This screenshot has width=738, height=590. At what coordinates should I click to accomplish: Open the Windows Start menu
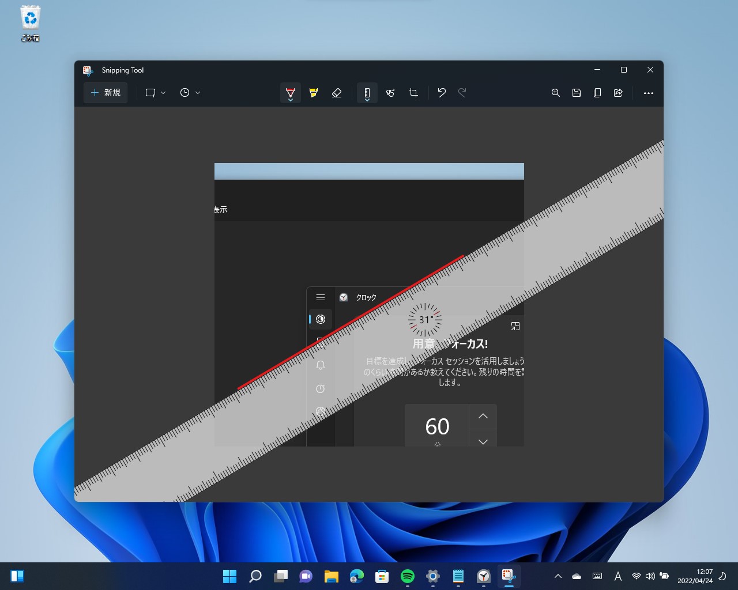pos(229,576)
